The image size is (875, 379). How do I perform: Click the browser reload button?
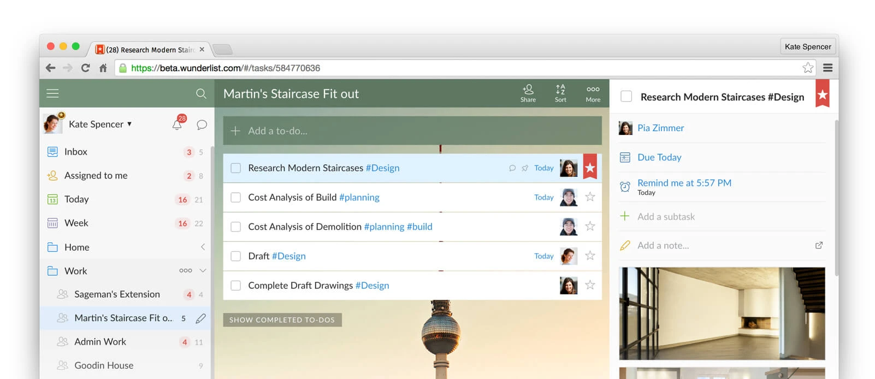(x=85, y=68)
